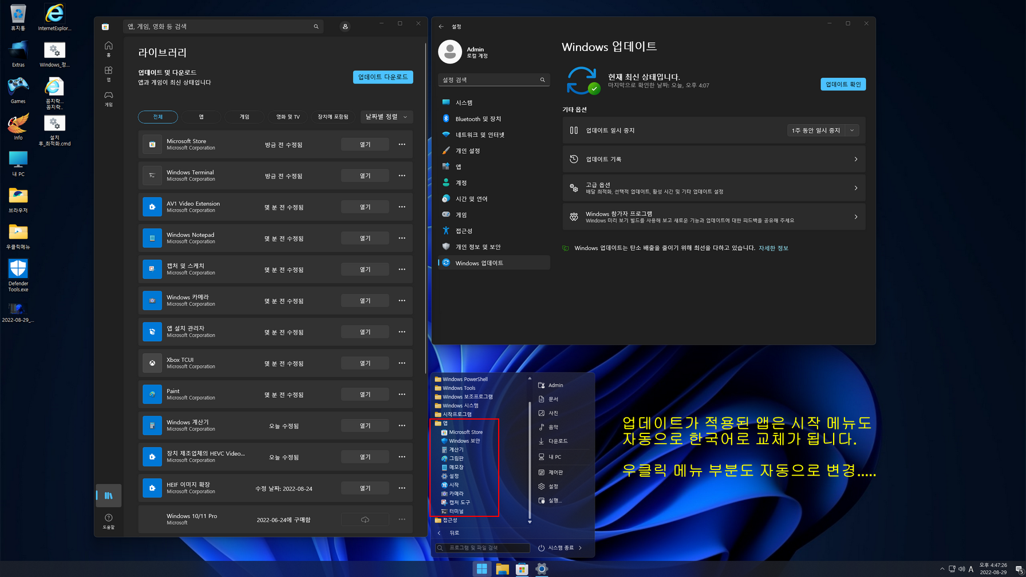
Task: Open 다운로드 in Start menu right pane
Action: click(x=554, y=441)
